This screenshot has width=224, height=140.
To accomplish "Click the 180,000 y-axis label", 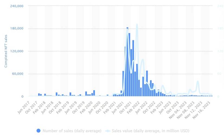I will pyautogui.click(x=17, y=28).
